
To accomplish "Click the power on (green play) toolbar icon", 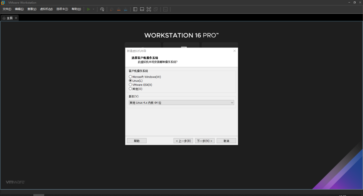I will (89, 9).
